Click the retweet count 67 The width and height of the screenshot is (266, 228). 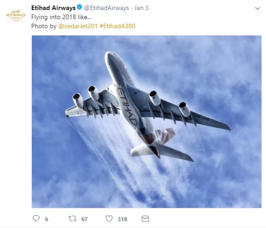click(x=85, y=219)
